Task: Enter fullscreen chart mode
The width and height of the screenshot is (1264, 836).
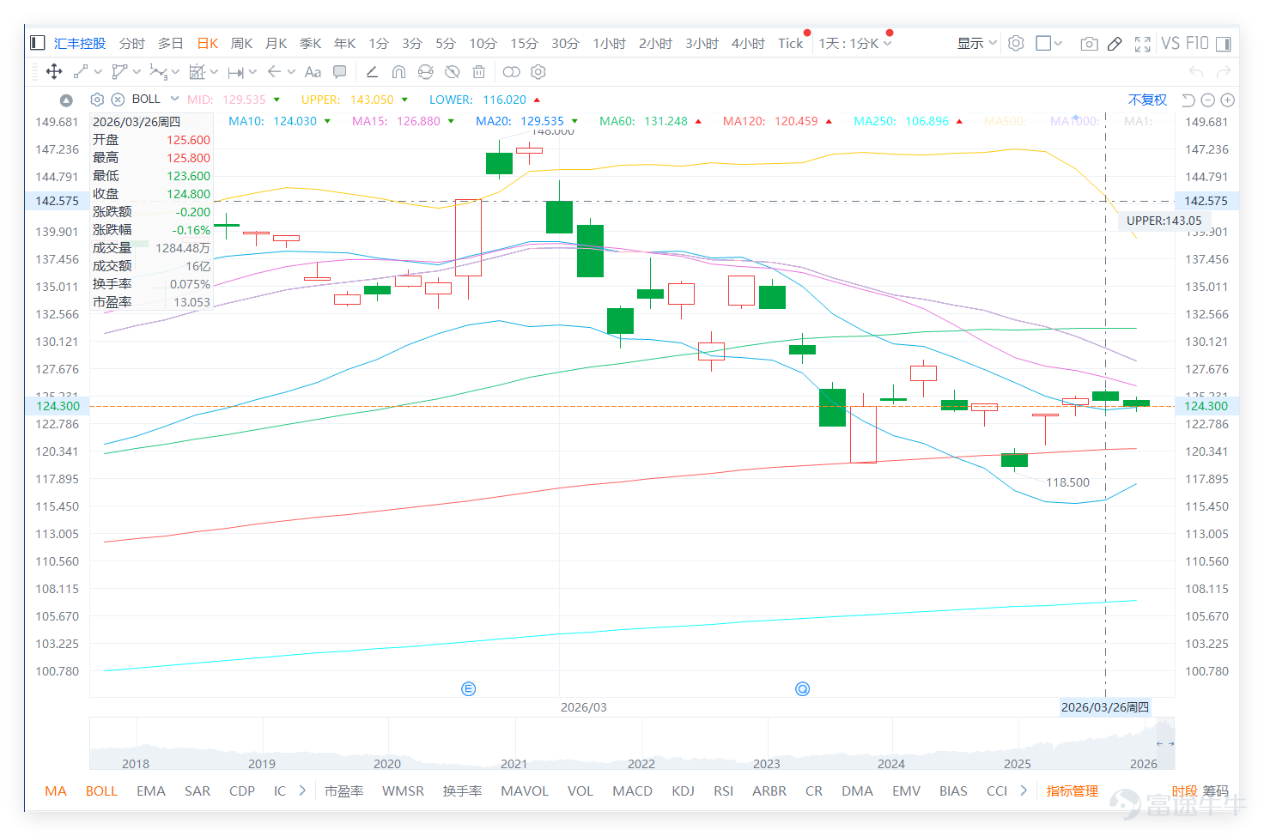Action: pos(1142,44)
